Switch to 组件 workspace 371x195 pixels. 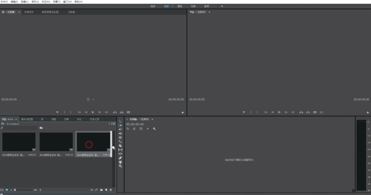(x=153, y=7)
